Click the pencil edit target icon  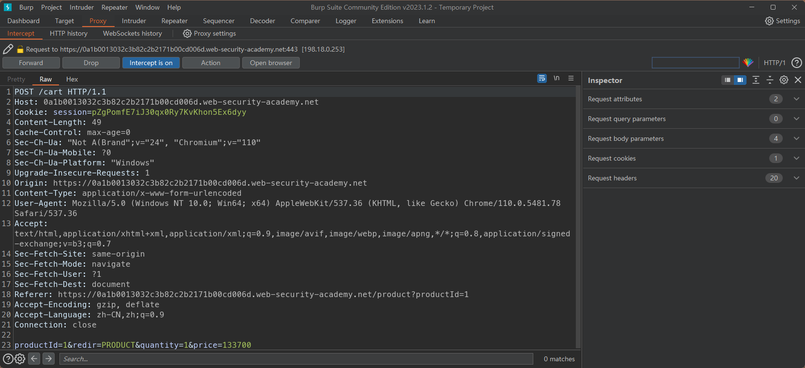(8, 49)
